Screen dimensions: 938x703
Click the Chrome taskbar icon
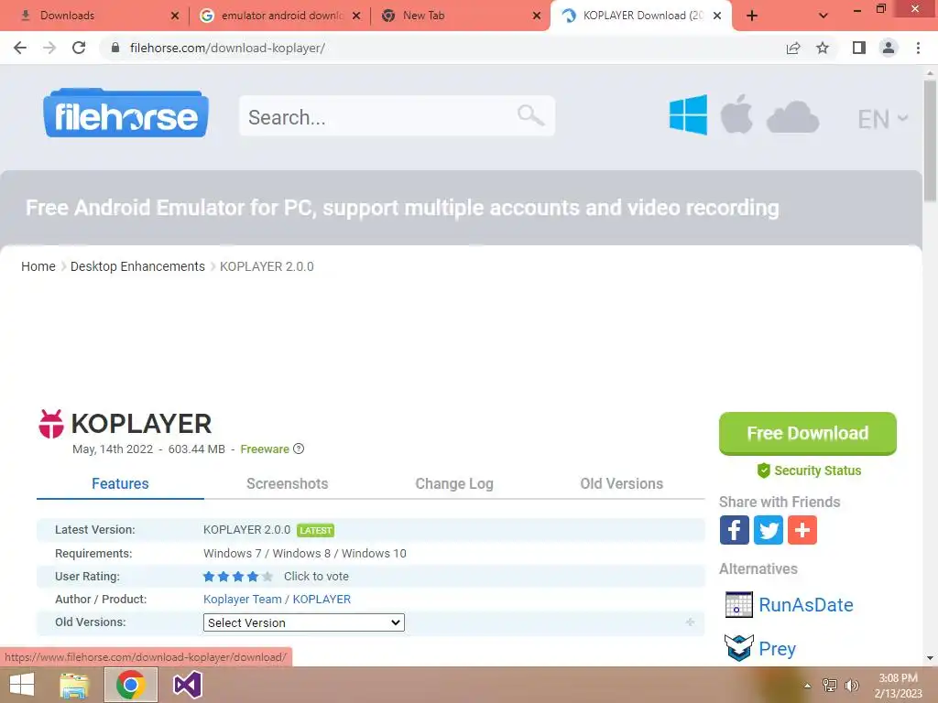coord(131,685)
